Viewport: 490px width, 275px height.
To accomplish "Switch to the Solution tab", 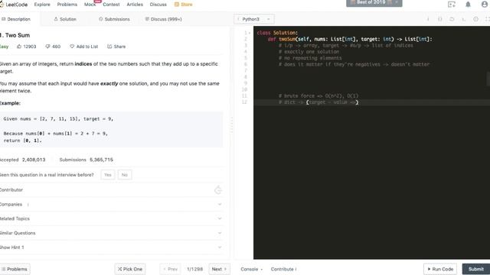I will 65,19.
